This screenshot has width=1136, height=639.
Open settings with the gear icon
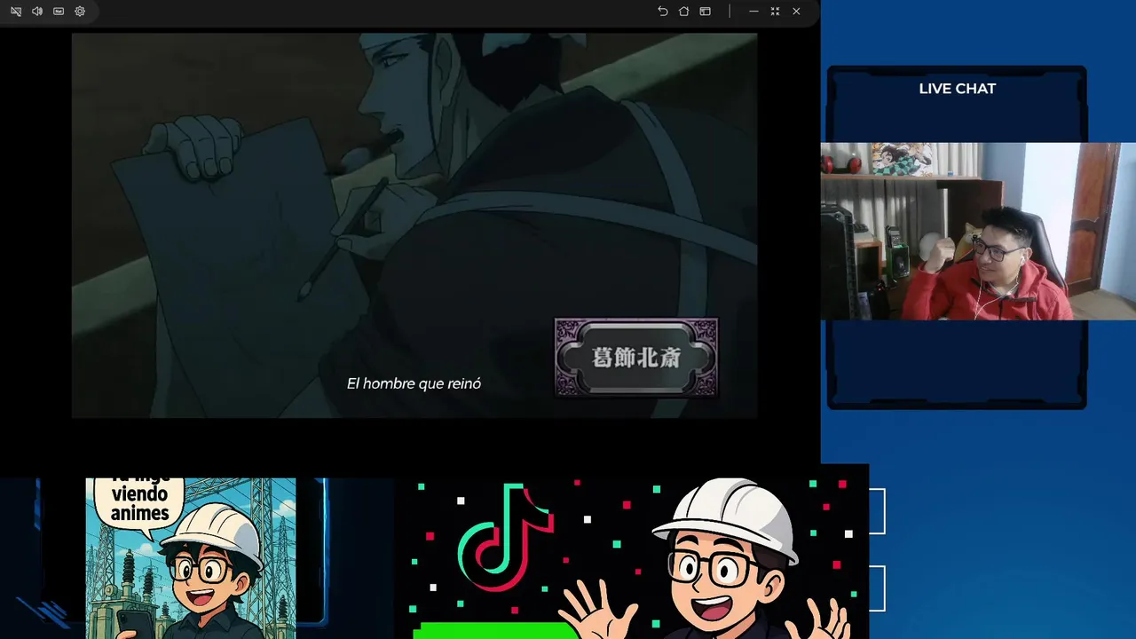[x=80, y=12]
